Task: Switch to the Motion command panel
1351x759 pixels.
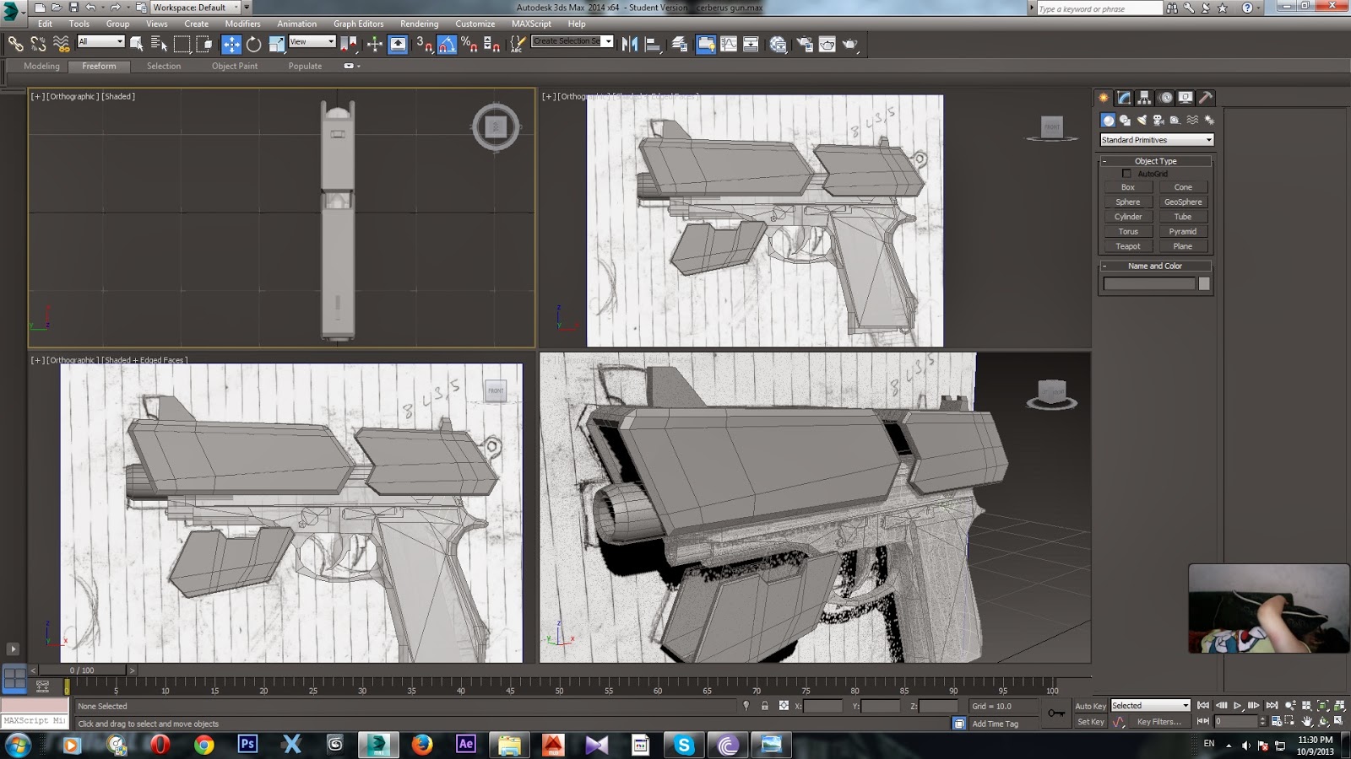Action: [x=1165, y=98]
